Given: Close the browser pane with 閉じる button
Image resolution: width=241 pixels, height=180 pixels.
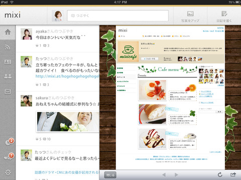Looking at the screenshot, I should click(x=110, y=175).
